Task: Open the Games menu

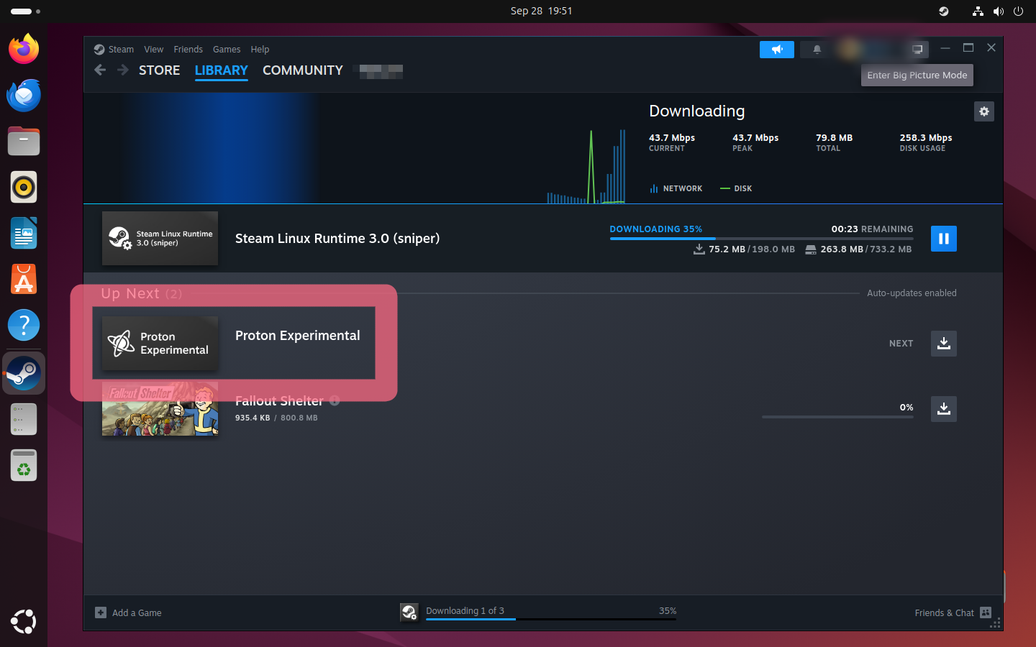Action: pos(227,50)
